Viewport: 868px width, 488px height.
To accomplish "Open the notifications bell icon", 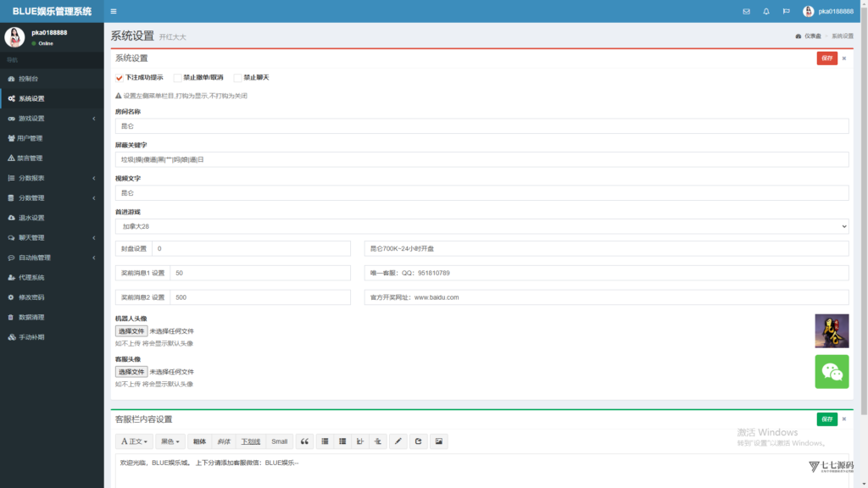I will pyautogui.click(x=766, y=11).
